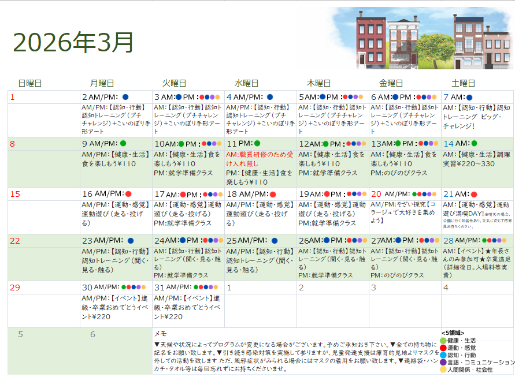This screenshot has width=515, height=377.
Task: Click the green dot beside March 9
Action: [x=122, y=143]
